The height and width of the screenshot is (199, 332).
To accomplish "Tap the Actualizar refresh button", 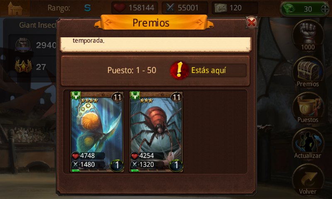I will click(x=308, y=144).
